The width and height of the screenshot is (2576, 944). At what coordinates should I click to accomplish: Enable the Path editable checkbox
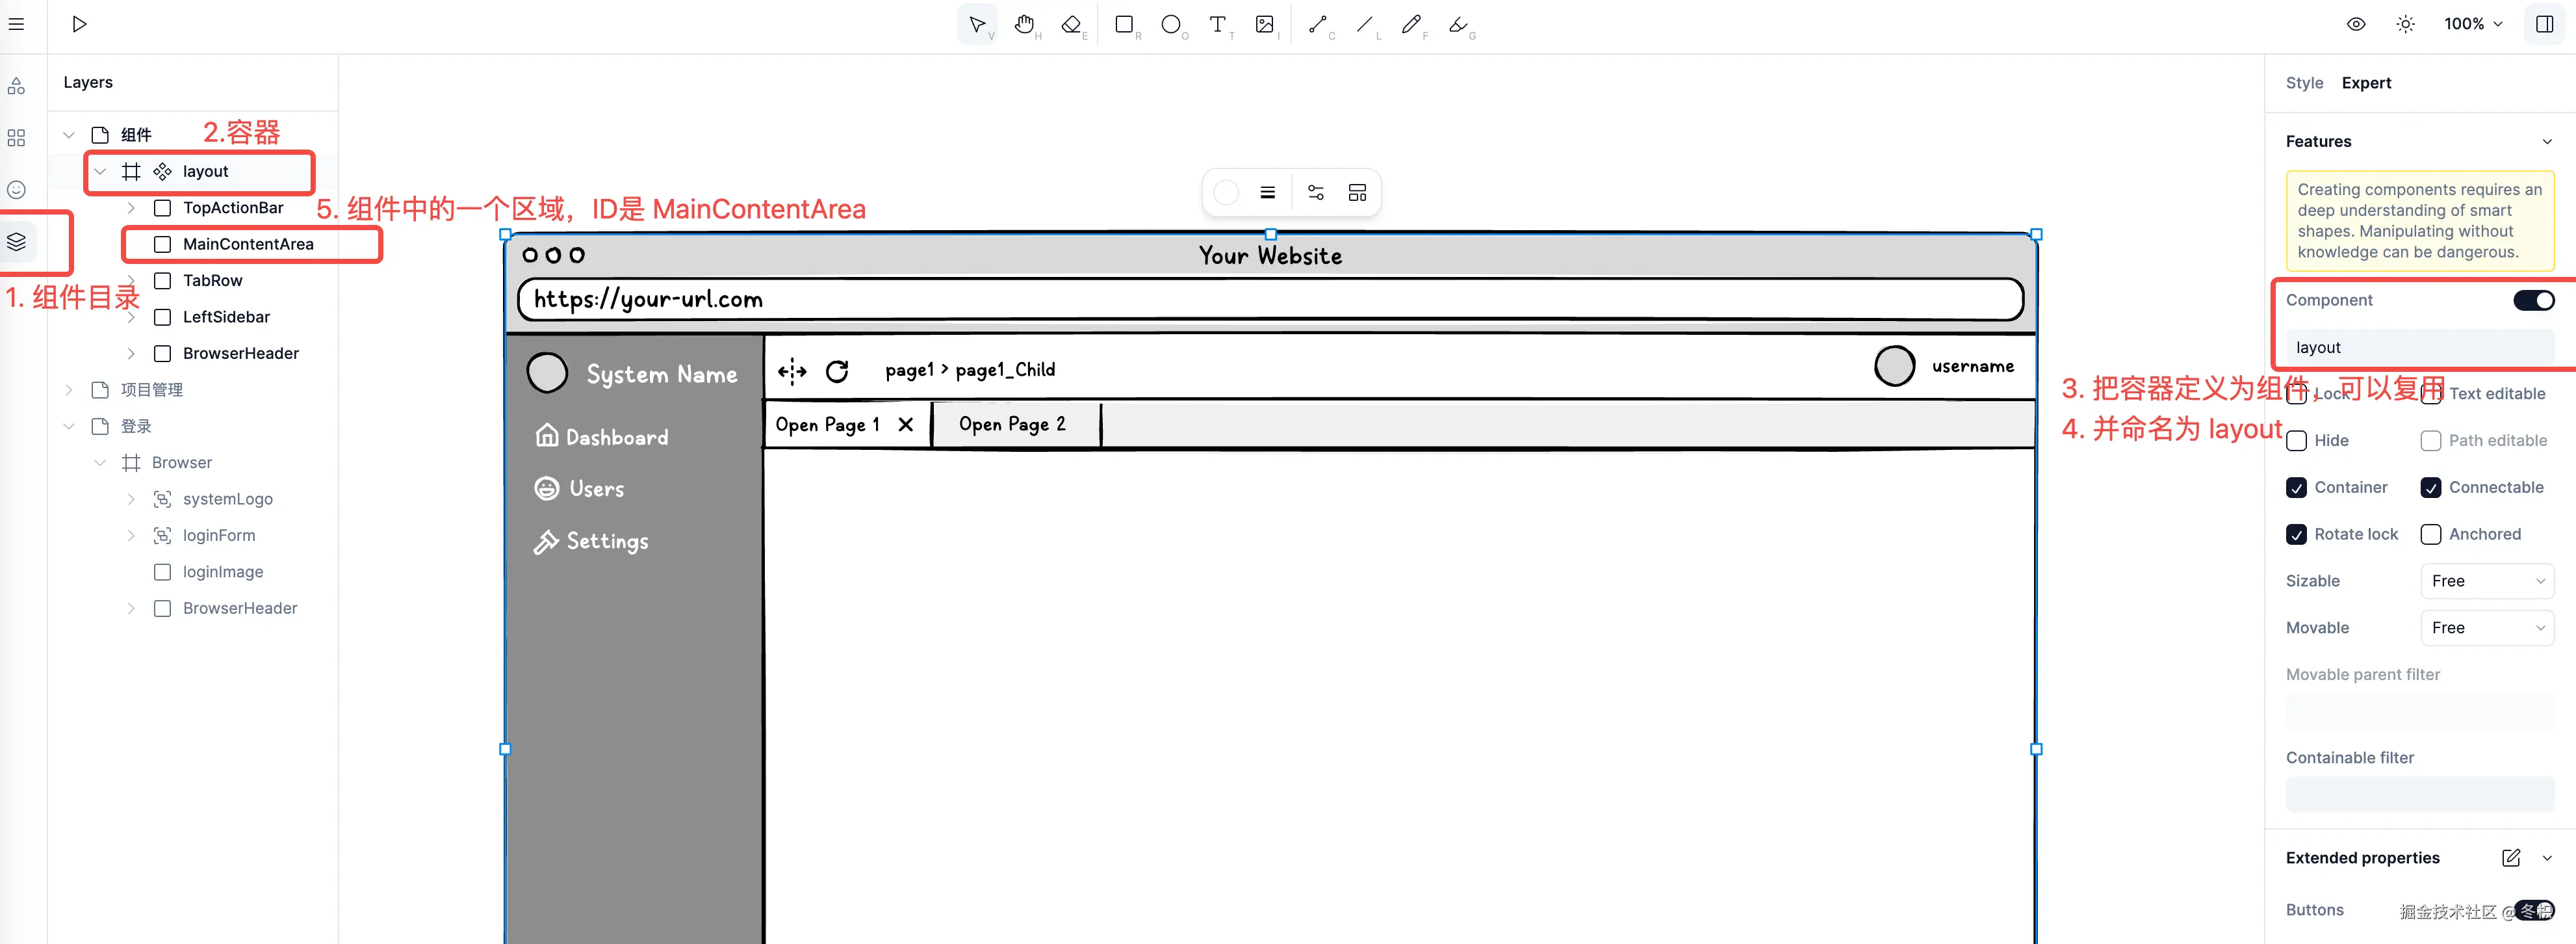click(2431, 441)
